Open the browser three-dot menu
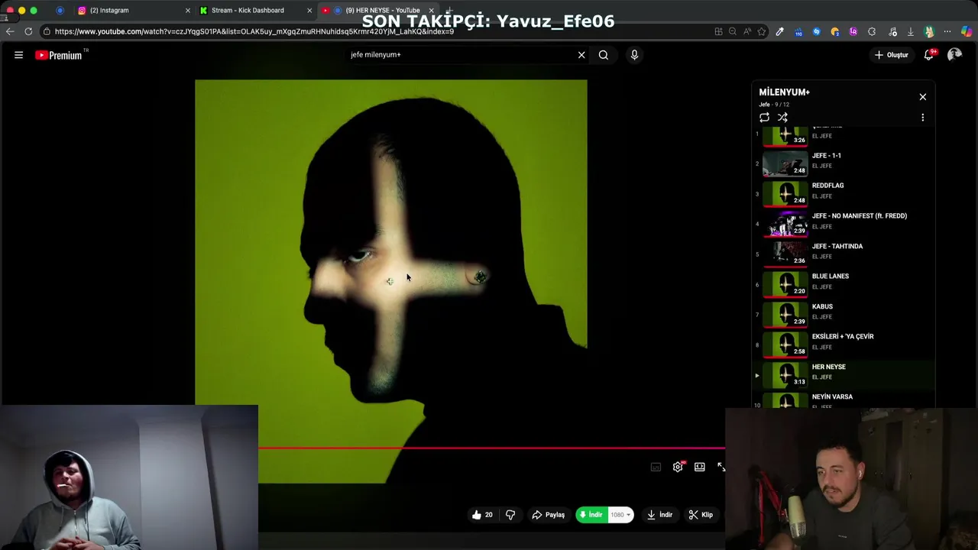 tap(948, 31)
